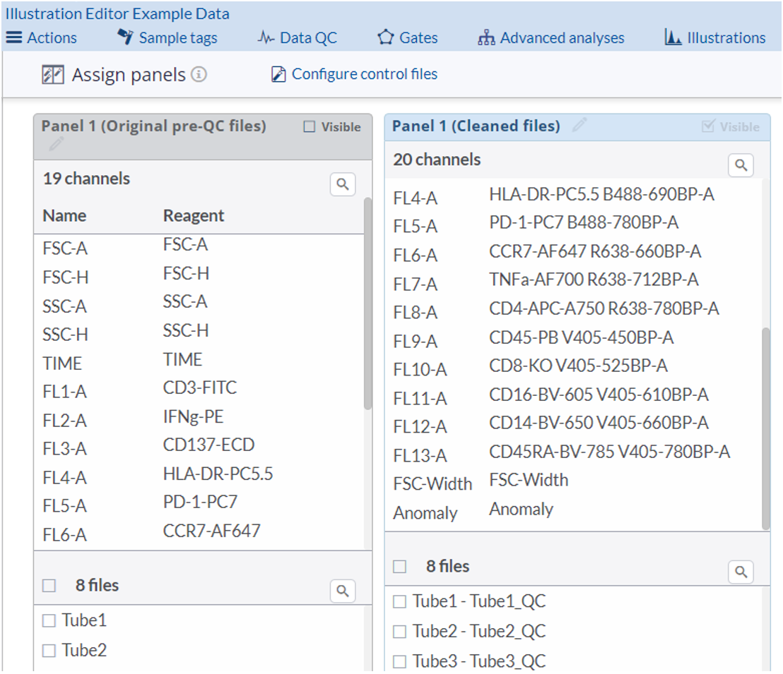Open the Illustrations menu

pos(714,38)
